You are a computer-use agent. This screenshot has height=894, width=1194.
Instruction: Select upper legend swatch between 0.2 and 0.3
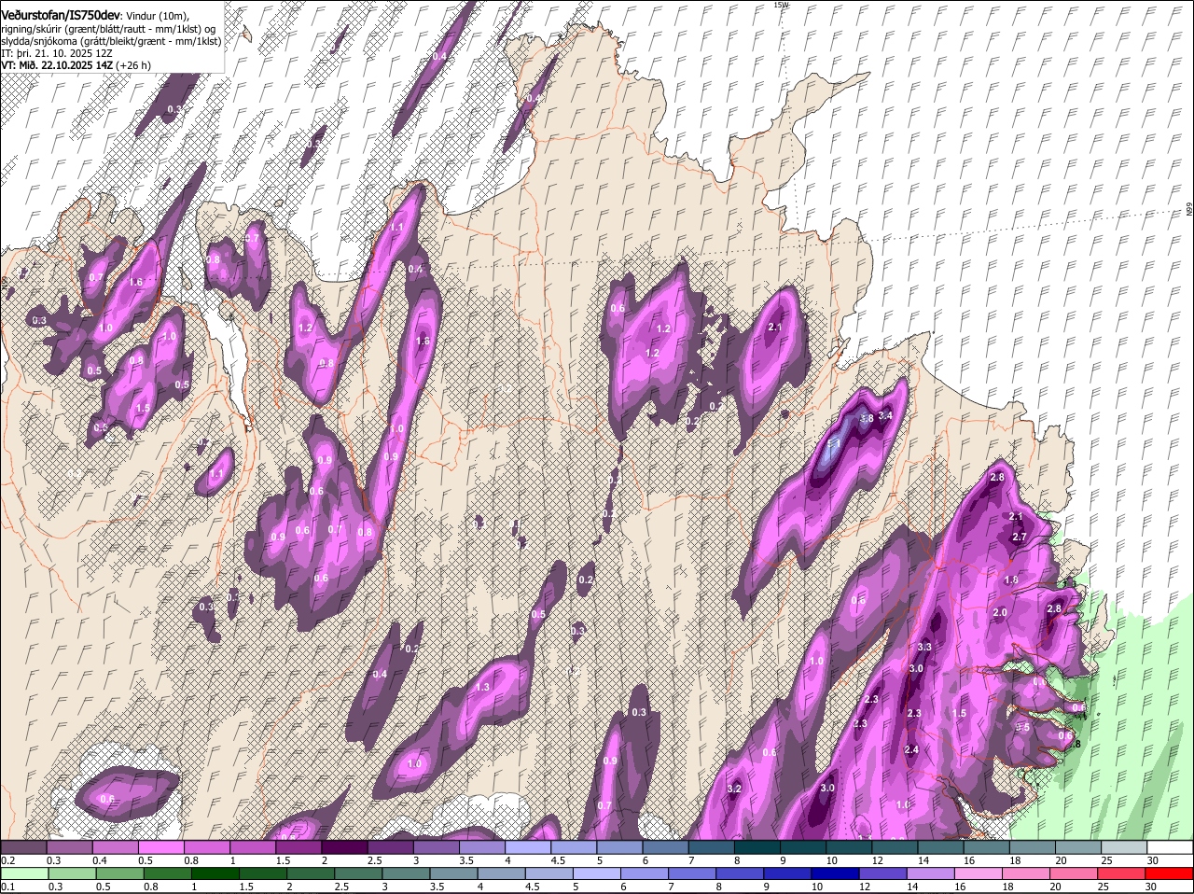pos(23,847)
